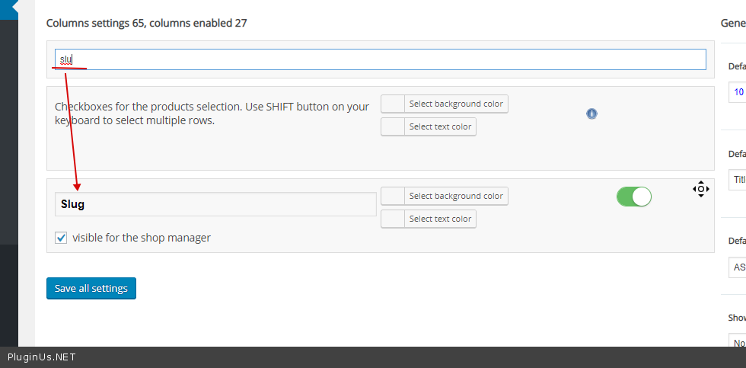This screenshot has height=368, width=746.
Task: Click the move handle icon for Slug column
Action: 700,188
